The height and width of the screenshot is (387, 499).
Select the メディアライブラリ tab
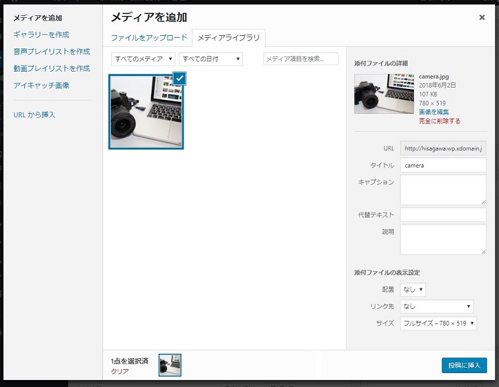pos(228,38)
